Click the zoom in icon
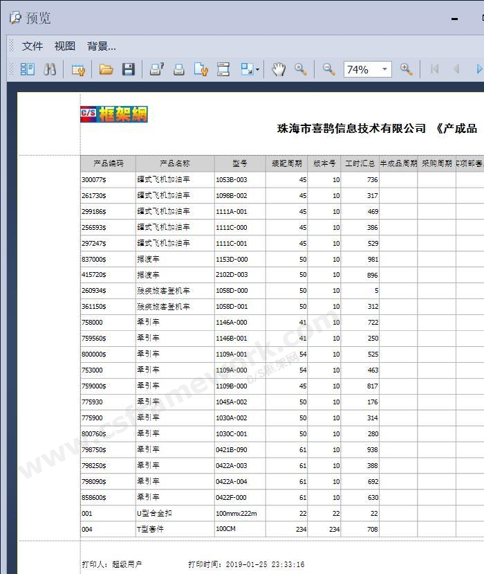This screenshot has height=574, width=484. 406,69
